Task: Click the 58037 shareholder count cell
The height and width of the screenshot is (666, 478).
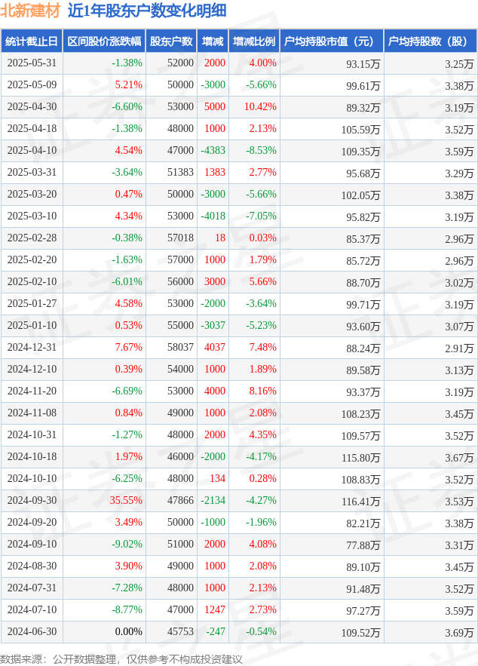Action: 180,348
